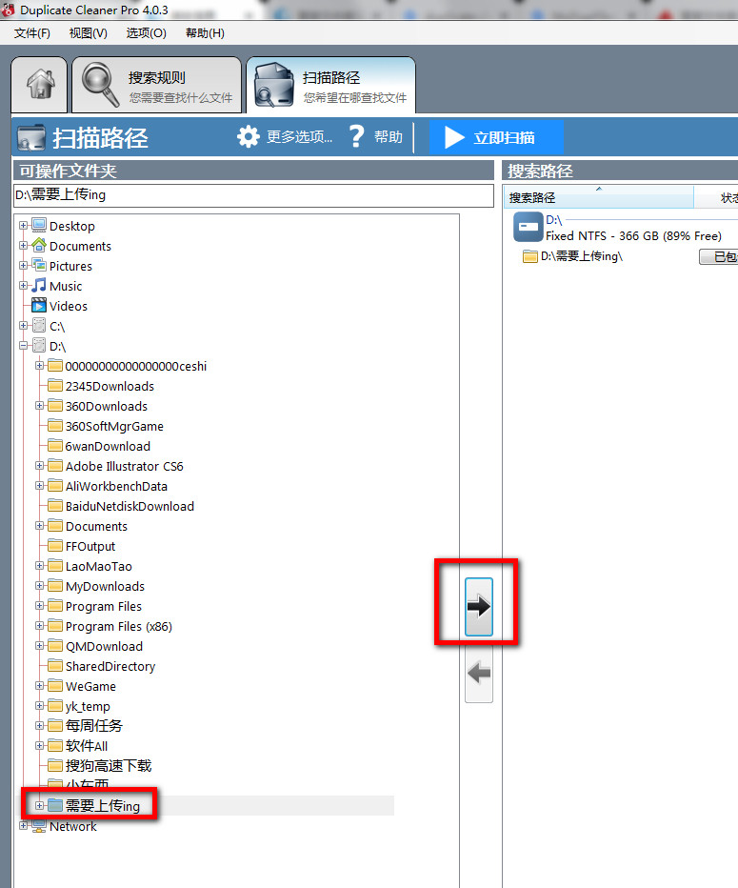Expand the Documents library node
Image resolution: width=738 pixels, height=888 pixels.
pos(23,245)
